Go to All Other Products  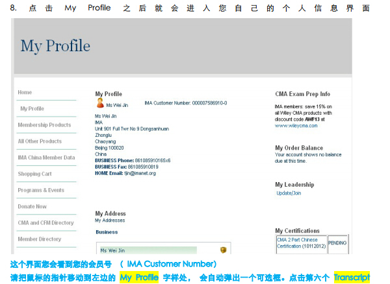[40, 141]
